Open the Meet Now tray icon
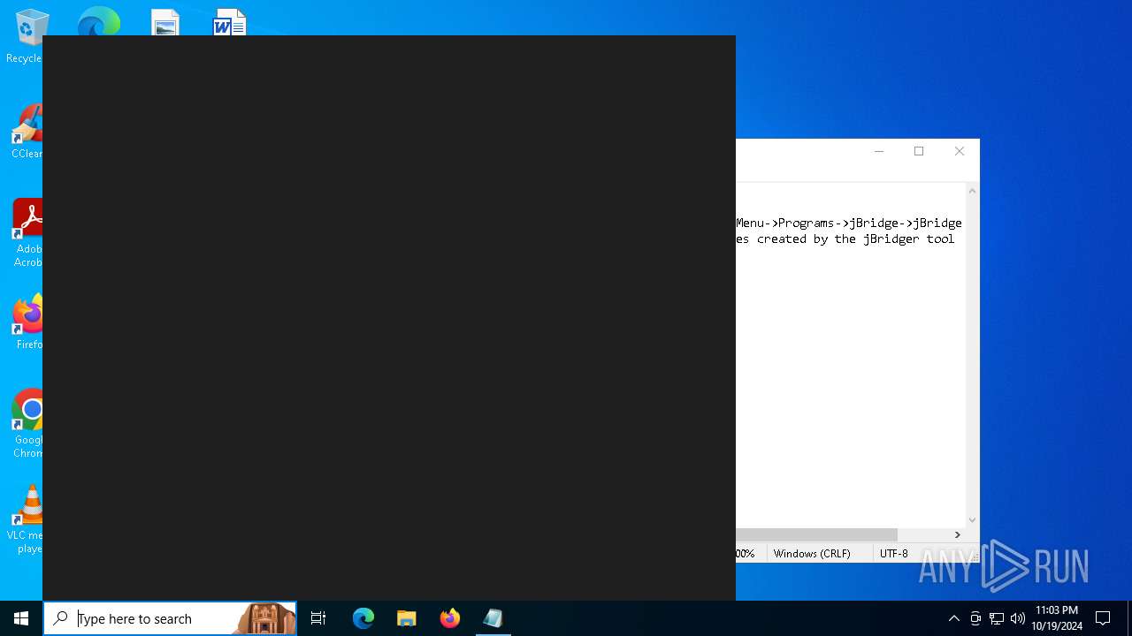The image size is (1132, 636). pos(975,618)
